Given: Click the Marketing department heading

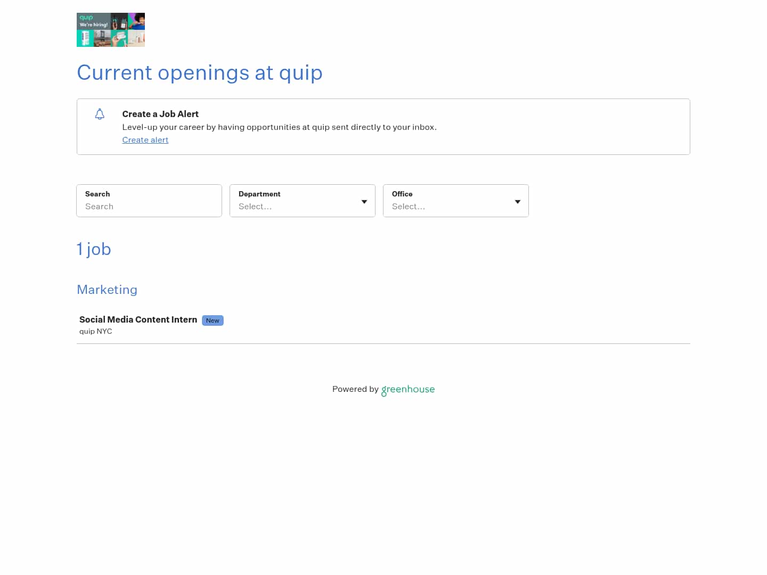Looking at the screenshot, I should (x=107, y=290).
